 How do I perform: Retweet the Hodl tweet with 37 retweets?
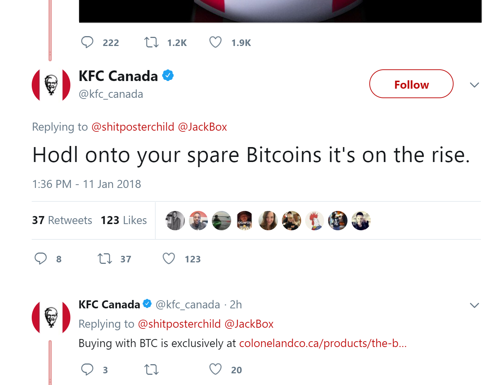click(x=105, y=259)
